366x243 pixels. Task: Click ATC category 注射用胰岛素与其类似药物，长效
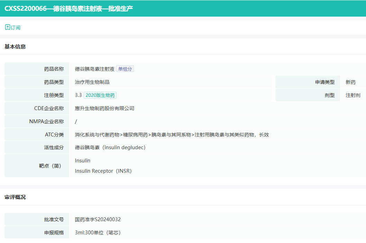pyautogui.click(x=231, y=135)
